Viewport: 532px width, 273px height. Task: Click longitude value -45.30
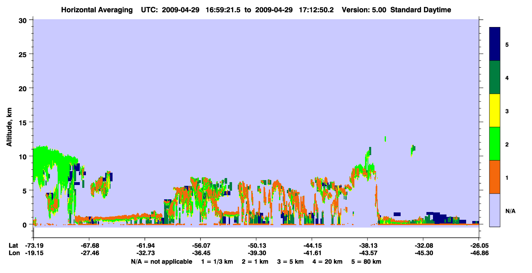423,253
